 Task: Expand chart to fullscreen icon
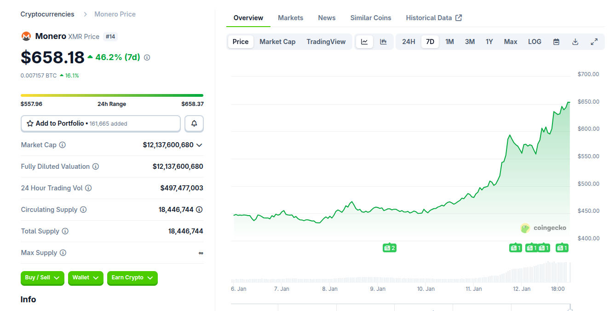(x=594, y=42)
